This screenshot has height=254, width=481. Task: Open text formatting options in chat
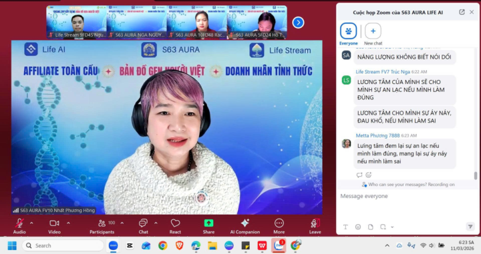pyautogui.click(x=345, y=227)
